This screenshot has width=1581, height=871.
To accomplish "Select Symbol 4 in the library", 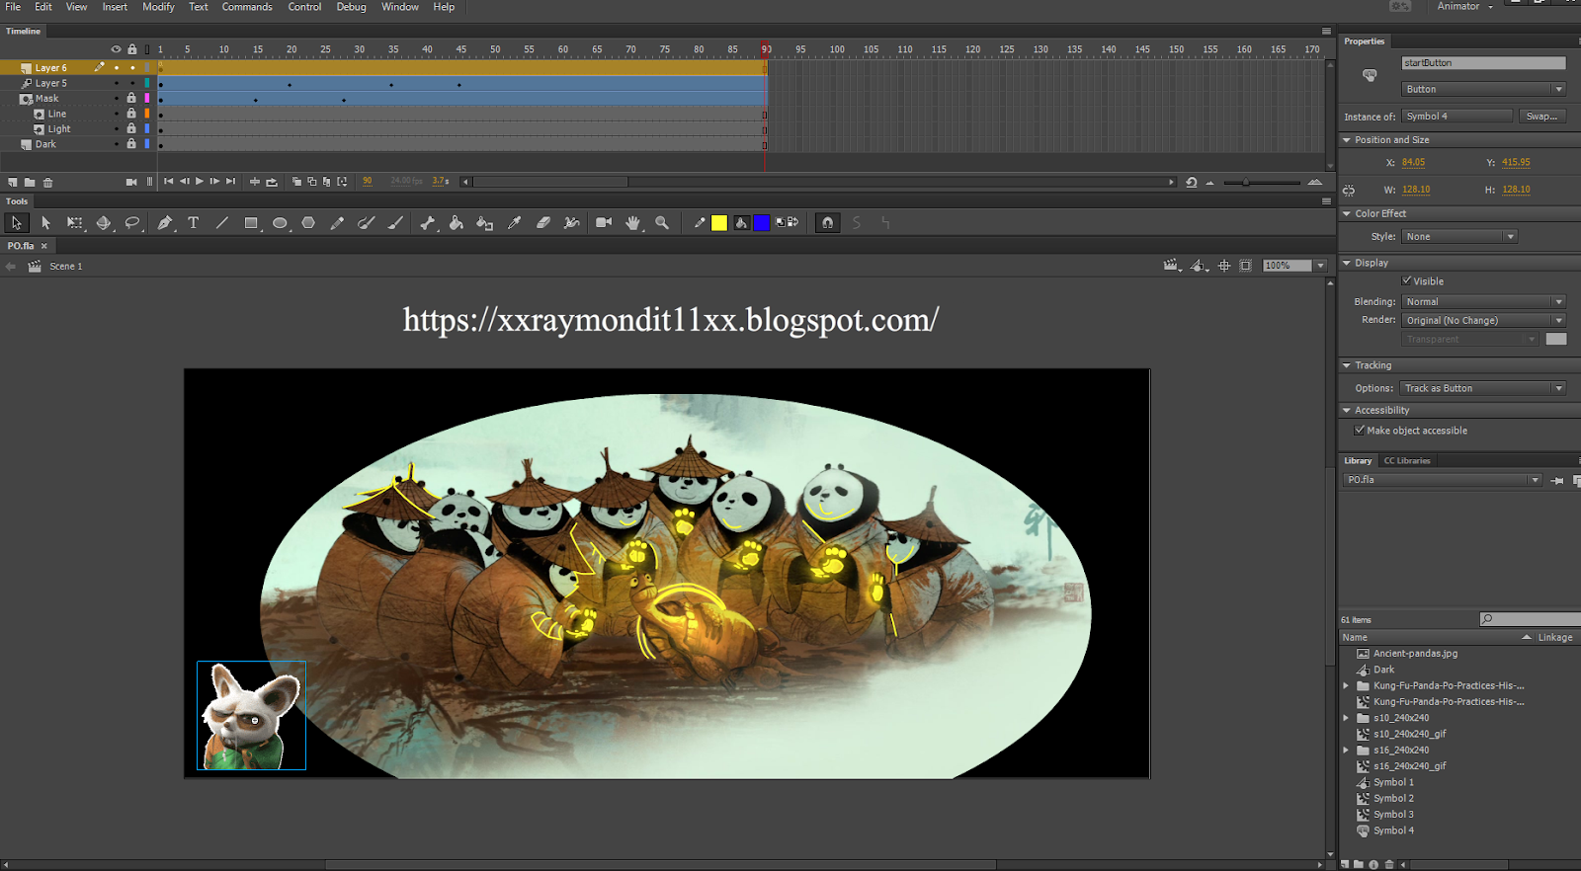I will [1393, 831].
